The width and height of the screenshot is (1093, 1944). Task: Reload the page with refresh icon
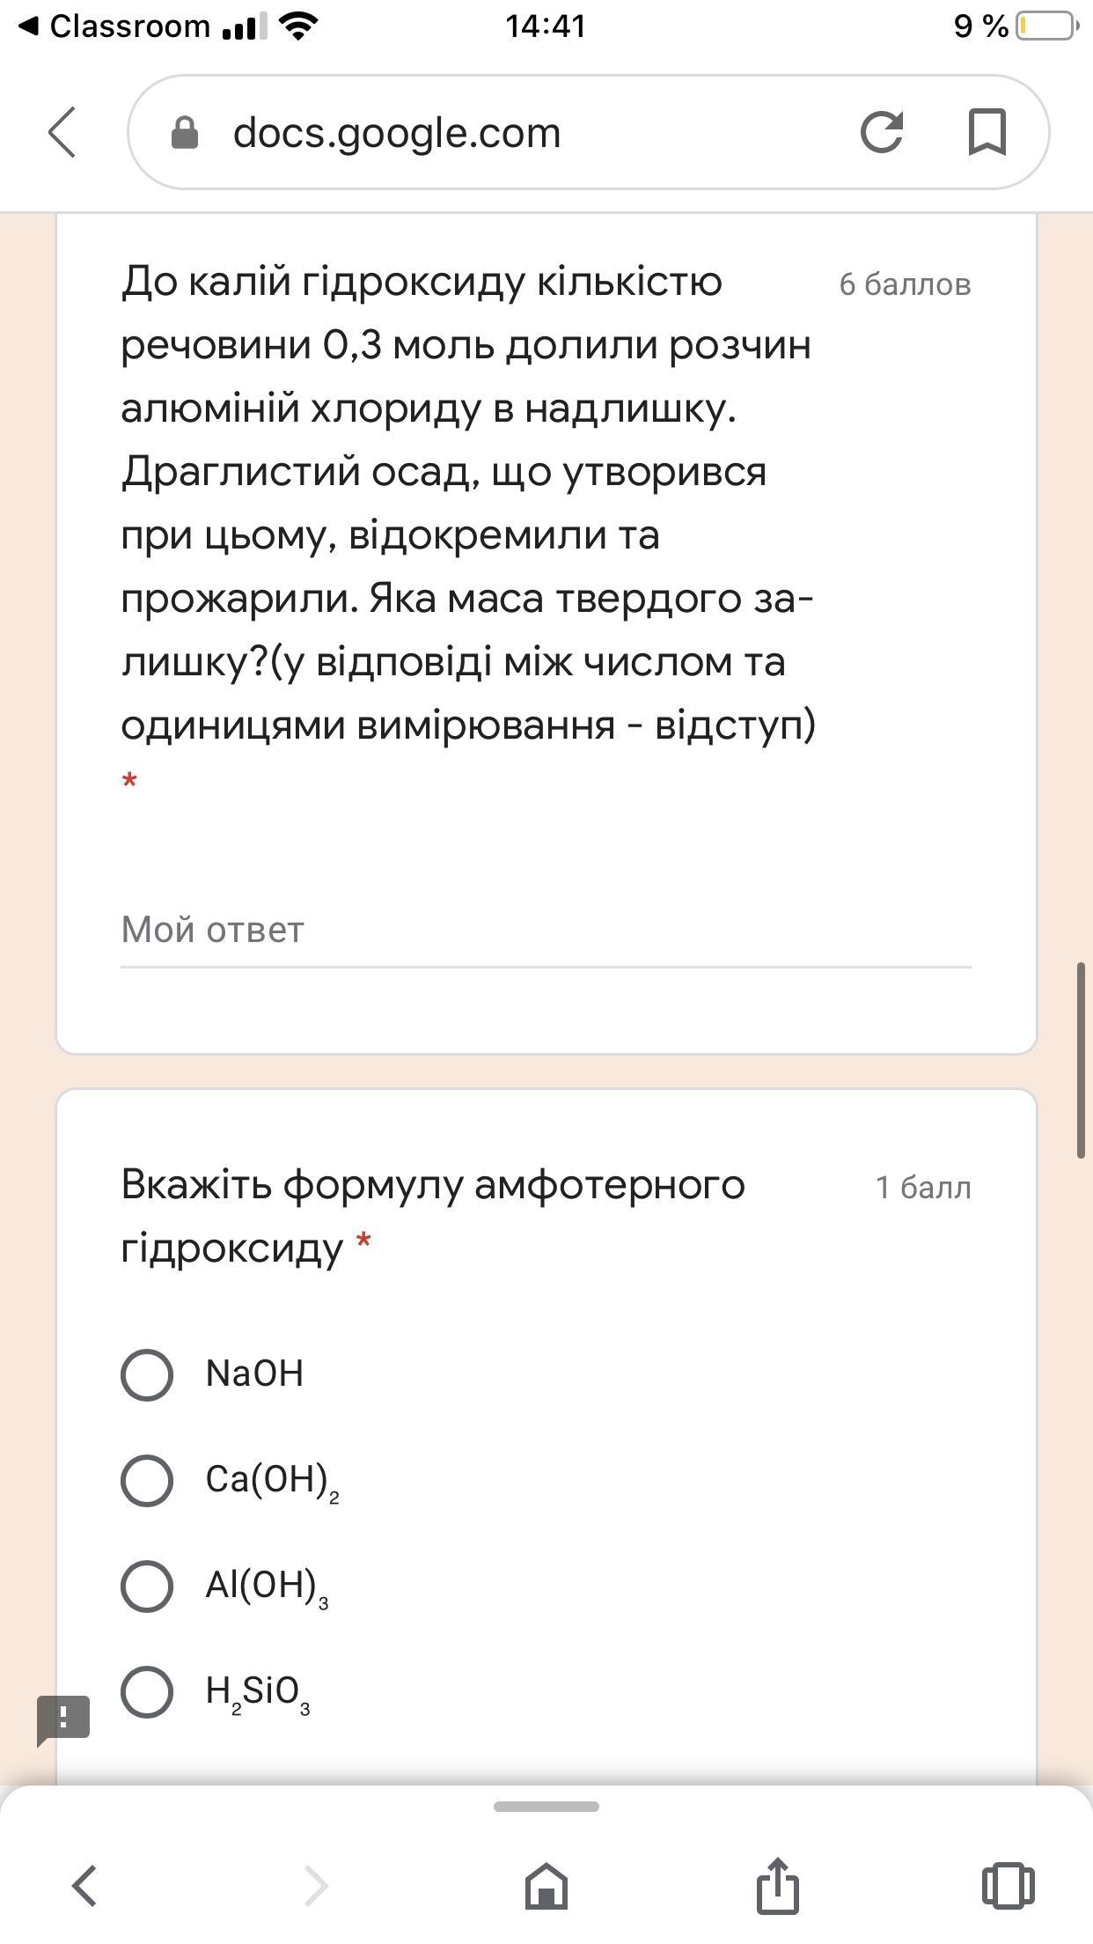coord(882,132)
